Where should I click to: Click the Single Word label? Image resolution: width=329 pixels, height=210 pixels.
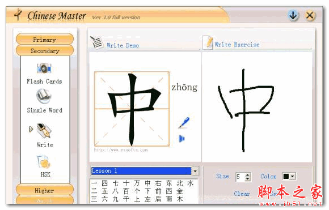[44, 110]
